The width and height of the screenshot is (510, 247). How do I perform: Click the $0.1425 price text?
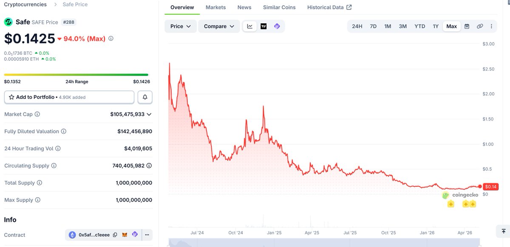coord(30,39)
